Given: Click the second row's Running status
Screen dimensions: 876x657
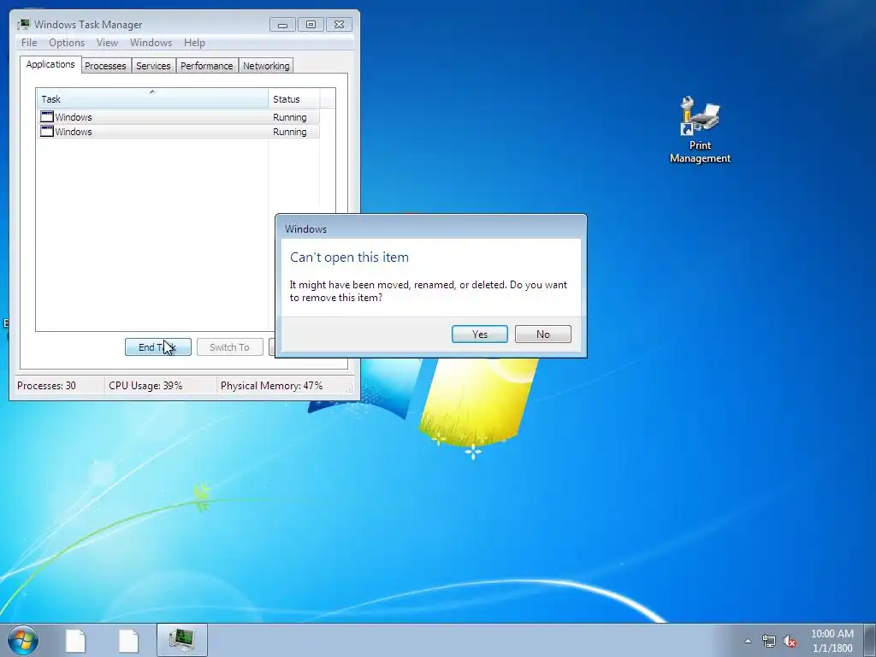Looking at the screenshot, I should point(290,132).
